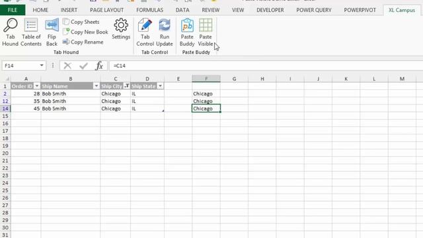Open the Ship State filter dropdown
423x238 pixels.
[x=160, y=86]
